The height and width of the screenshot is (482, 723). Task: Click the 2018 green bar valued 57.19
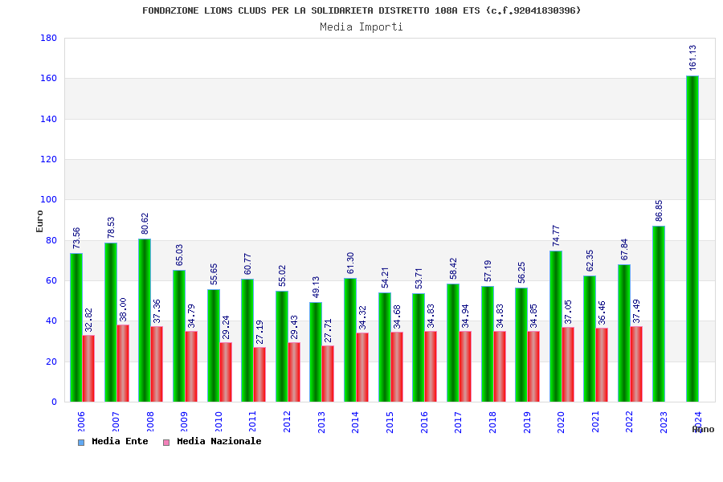[x=488, y=344]
